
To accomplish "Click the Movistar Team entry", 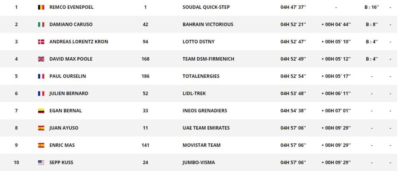I will click(201, 145).
